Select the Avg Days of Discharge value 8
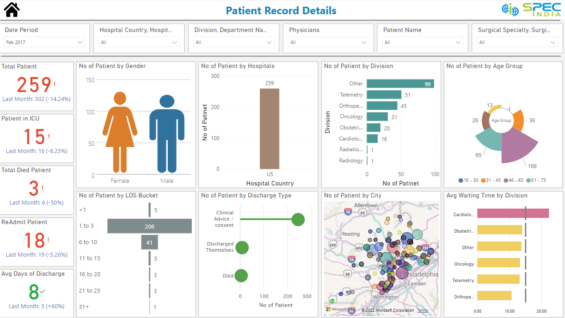The image size is (565, 318). (x=34, y=292)
